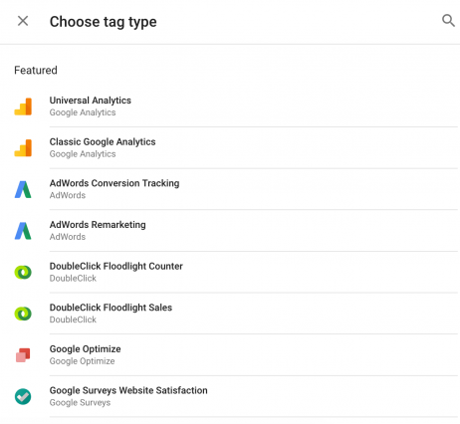460x424 pixels.
Task: Click the Choose tag type title
Action: tap(104, 22)
